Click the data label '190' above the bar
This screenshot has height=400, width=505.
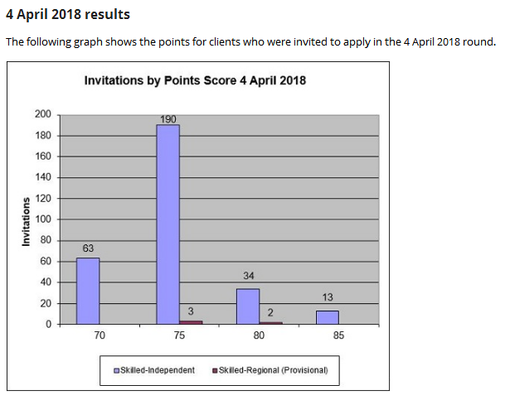[168, 119]
